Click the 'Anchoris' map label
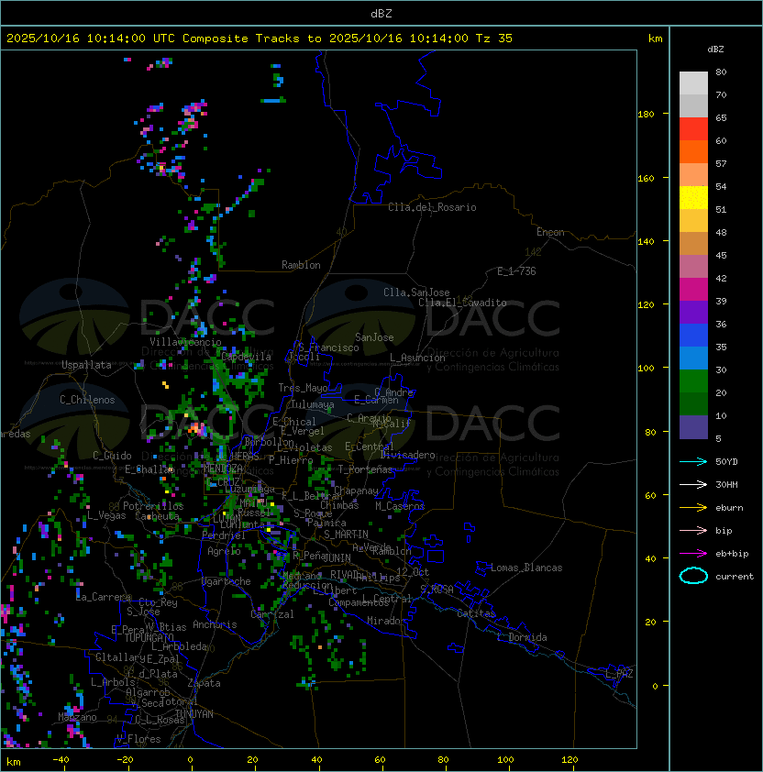The image size is (763, 772). point(215,624)
